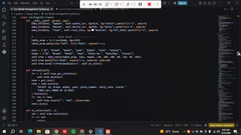
Task: Pause the screen recording
Action: 140,4
